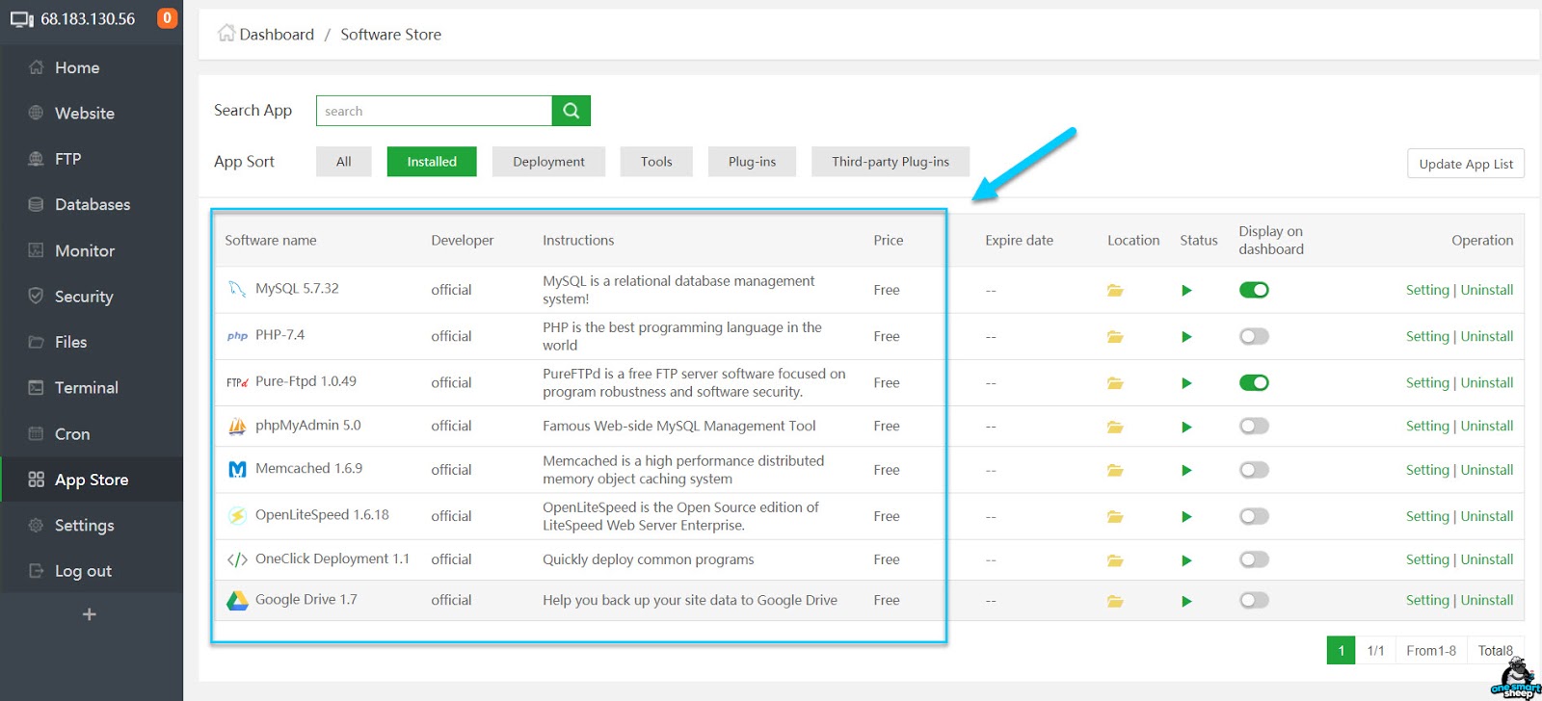Select the Third-party Plug-ins tab
This screenshot has width=1542, height=701.
coord(891,162)
